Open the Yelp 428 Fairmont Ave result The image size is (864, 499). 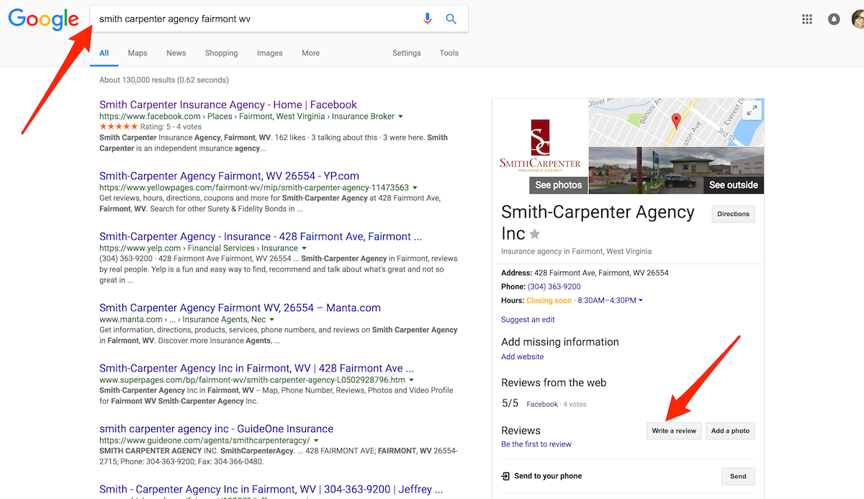(261, 236)
